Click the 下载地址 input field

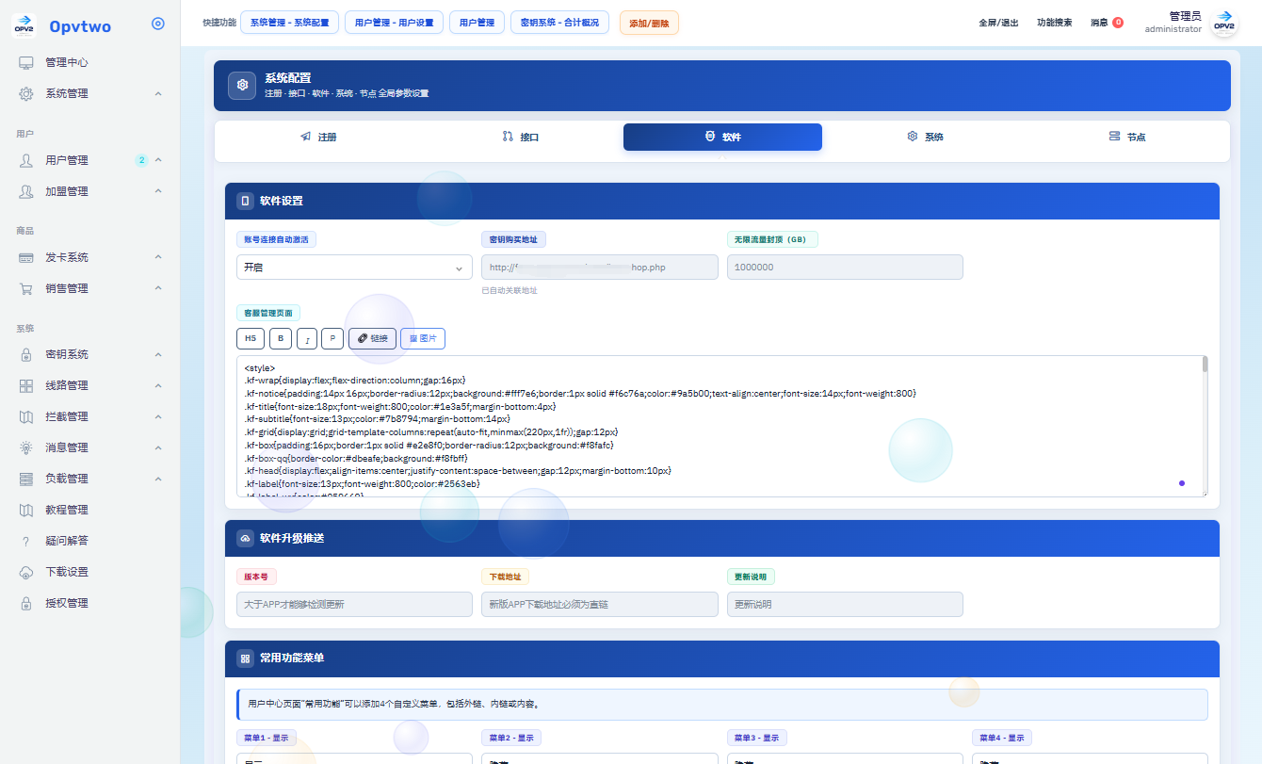coord(599,604)
